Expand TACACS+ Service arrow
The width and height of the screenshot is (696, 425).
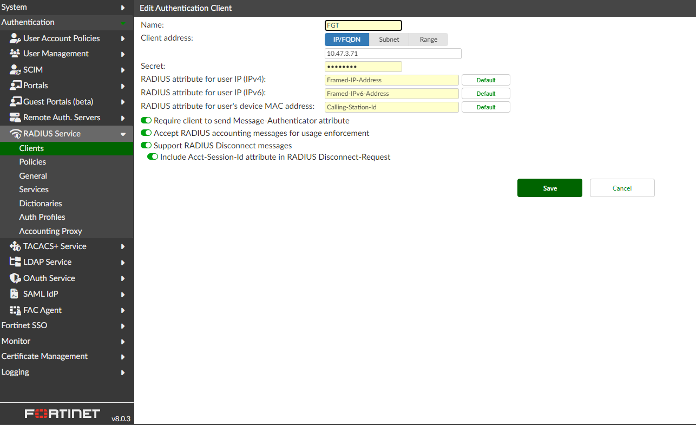[123, 246]
